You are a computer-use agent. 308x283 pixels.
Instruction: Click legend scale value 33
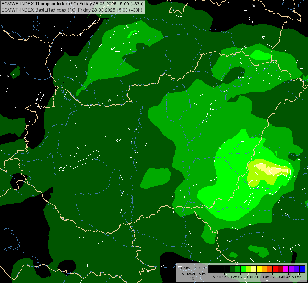pyautogui.click(x=262, y=277)
